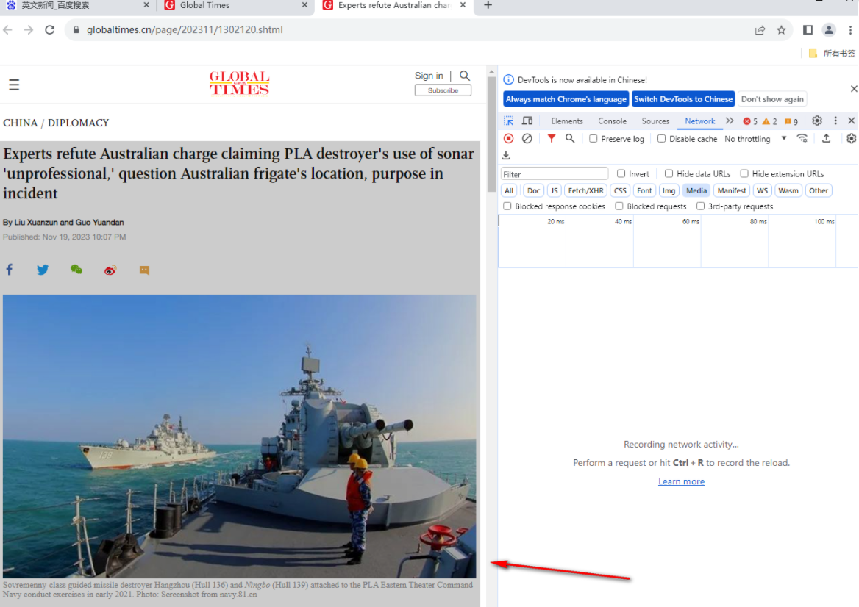Screen dimensions: 859x607
Task: Click the warnings count badge showing 2
Action: [x=770, y=121]
